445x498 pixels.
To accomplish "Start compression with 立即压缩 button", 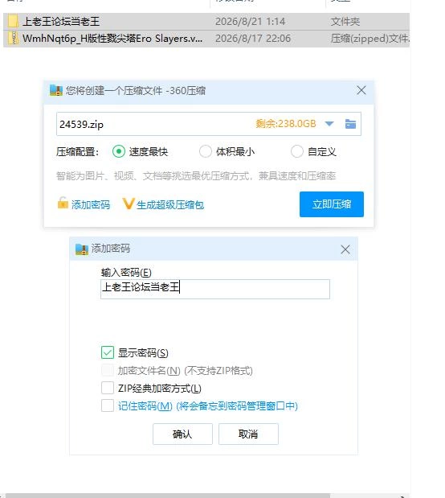I will tap(332, 204).
